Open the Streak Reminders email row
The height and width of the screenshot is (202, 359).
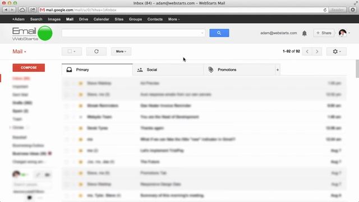coord(204,105)
